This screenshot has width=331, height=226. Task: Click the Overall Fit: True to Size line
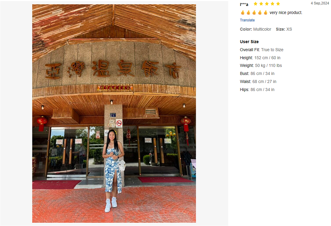(x=261, y=50)
